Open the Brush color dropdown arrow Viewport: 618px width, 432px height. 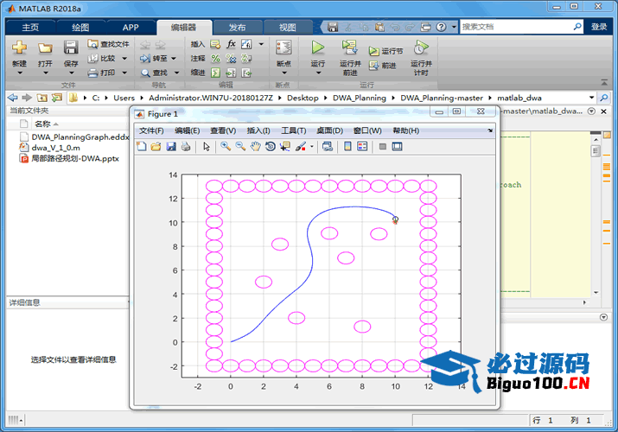[x=312, y=147]
